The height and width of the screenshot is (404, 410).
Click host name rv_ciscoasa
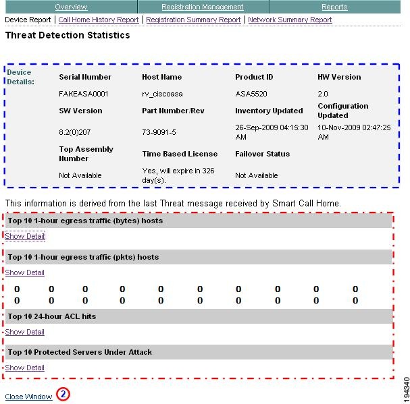pyautogui.click(x=162, y=94)
